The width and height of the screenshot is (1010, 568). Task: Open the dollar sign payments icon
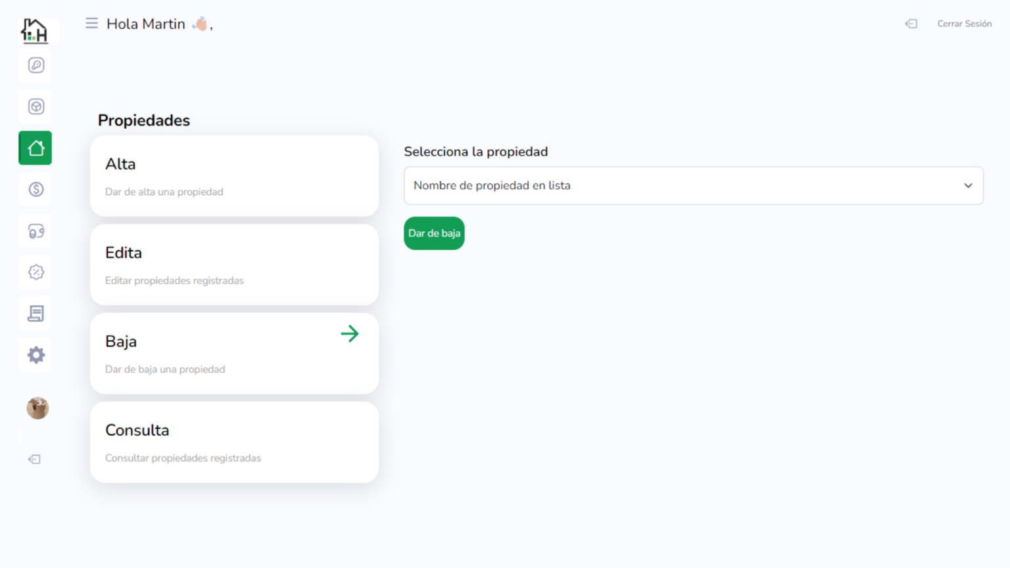(36, 189)
